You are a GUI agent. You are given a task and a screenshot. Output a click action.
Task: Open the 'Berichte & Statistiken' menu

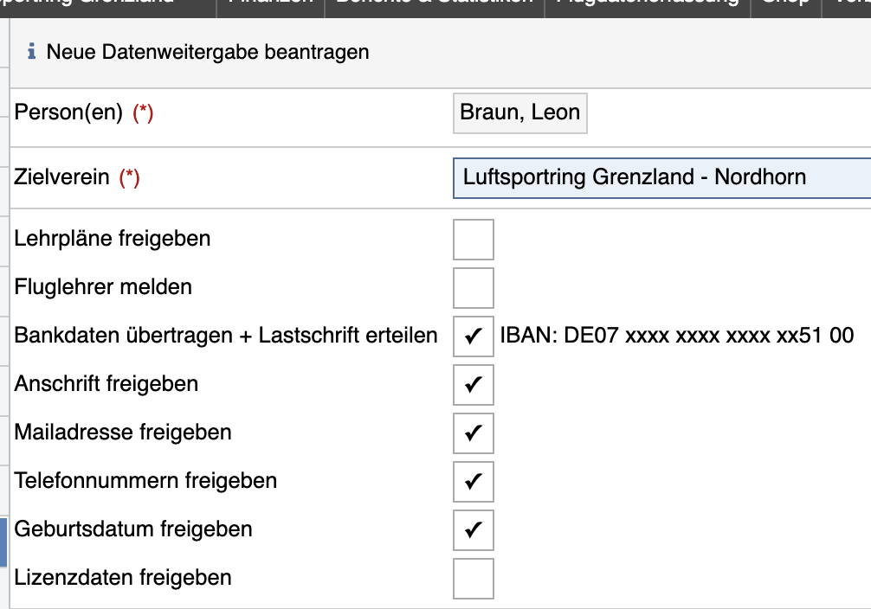434,3
